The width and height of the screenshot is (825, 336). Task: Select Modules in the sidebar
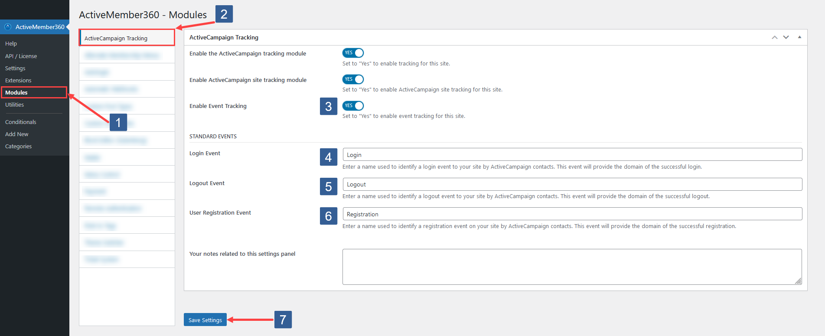[16, 92]
